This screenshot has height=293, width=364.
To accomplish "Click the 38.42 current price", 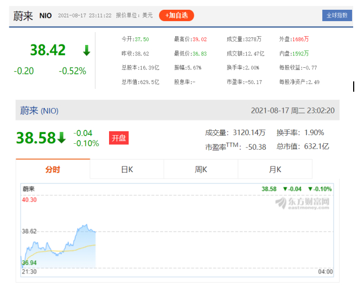I will coord(48,50).
